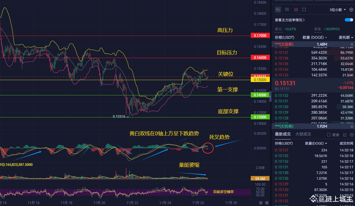Dismiss the 大托单 1.92M row
Image resolution: width=355 pixels, height=206 pixels.
click(352, 126)
